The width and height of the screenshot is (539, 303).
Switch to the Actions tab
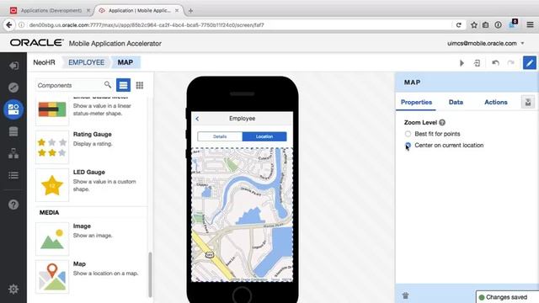[x=496, y=102]
